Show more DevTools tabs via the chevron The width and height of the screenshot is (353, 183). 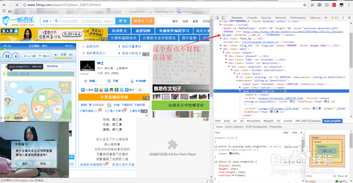[x=326, y=18]
